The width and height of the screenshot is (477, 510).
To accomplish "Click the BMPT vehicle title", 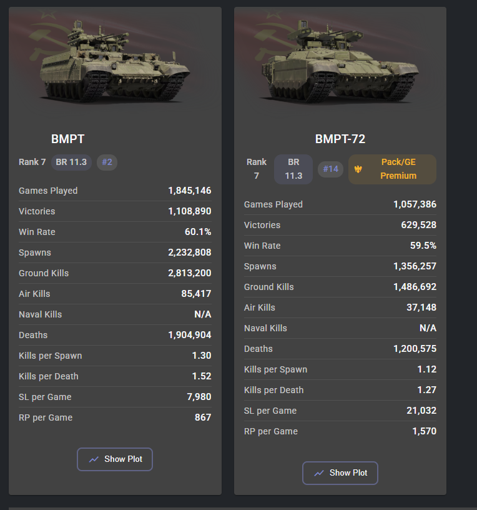I will coord(67,139).
